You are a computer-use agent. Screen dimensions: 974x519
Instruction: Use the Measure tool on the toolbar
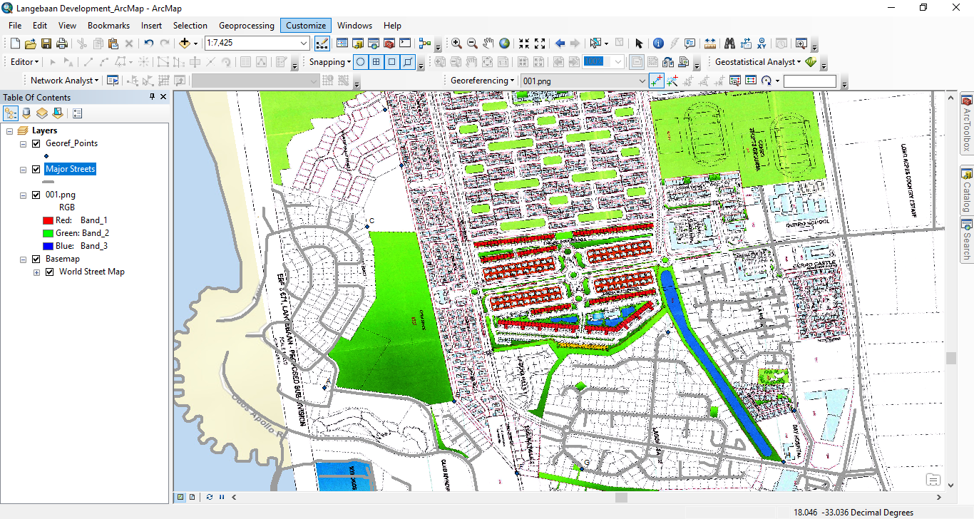click(709, 43)
